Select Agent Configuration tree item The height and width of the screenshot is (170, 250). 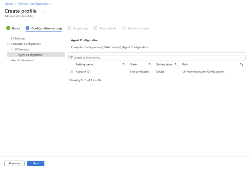tap(36, 55)
